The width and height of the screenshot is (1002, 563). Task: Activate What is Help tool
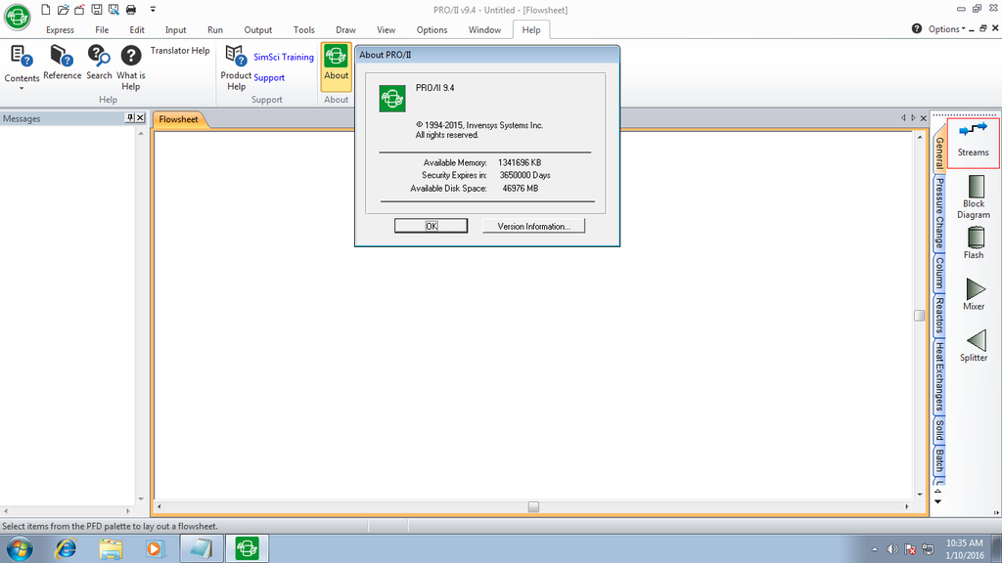(x=130, y=67)
